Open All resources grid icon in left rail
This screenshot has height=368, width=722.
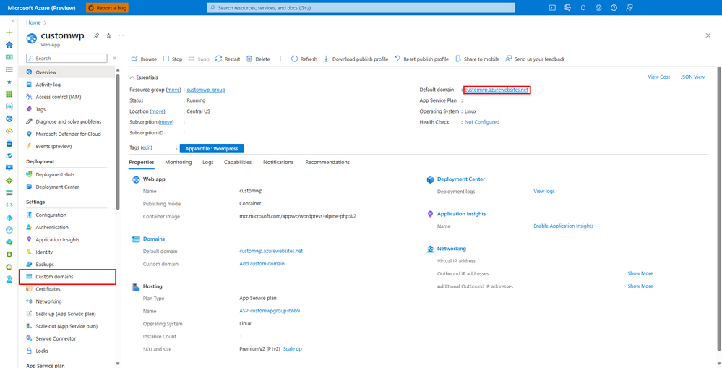pos(9,94)
